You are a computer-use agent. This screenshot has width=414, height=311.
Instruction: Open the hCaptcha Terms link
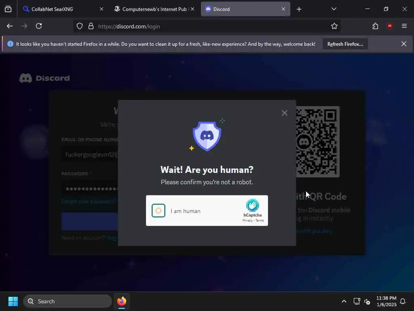click(260, 221)
